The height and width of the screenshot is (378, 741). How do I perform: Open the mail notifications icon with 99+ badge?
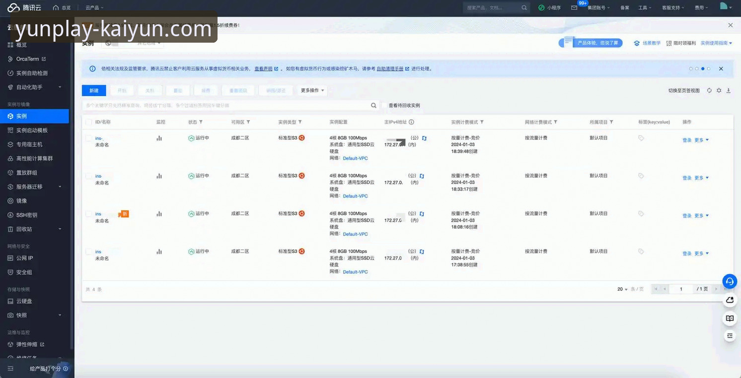point(574,8)
